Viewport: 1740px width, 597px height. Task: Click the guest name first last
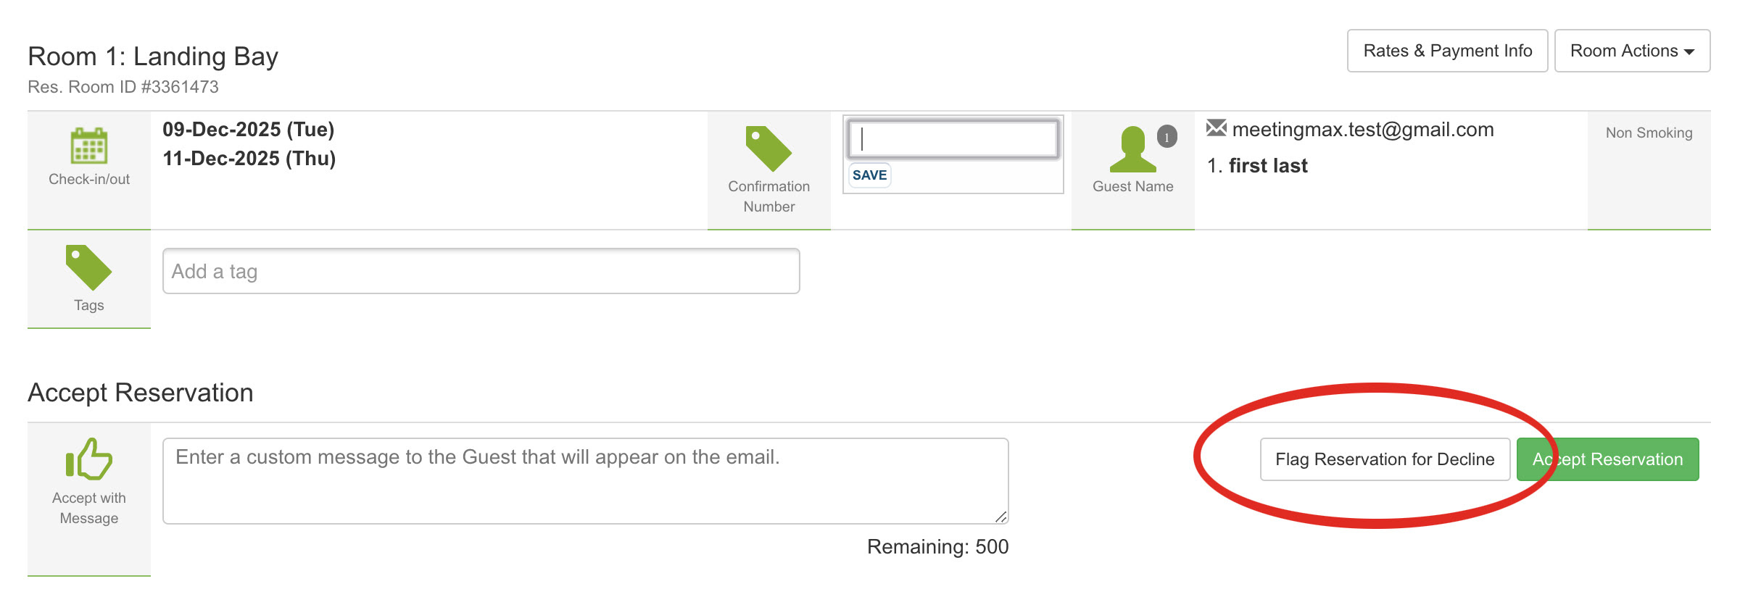(1268, 166)
